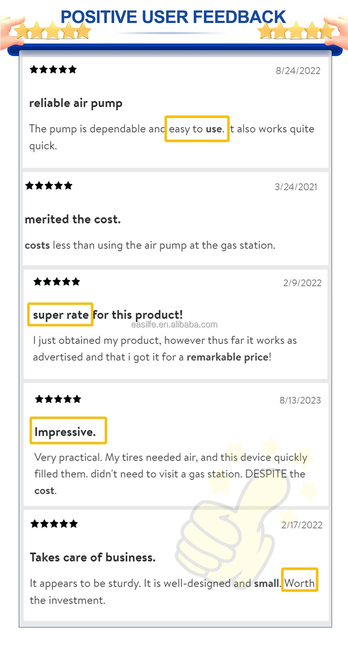Screen dimensions: 348x648
Task: Click the gold stars at top right
Action: (296, 31)
